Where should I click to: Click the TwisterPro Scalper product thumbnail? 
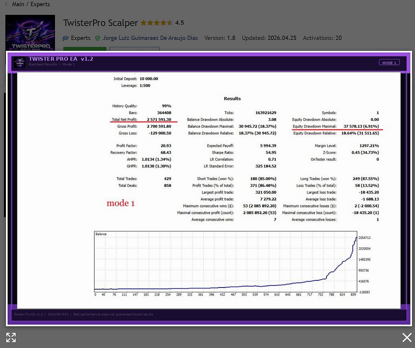[x=30, y=33]
